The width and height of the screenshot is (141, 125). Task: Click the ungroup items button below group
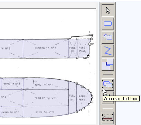coord(108,98)
